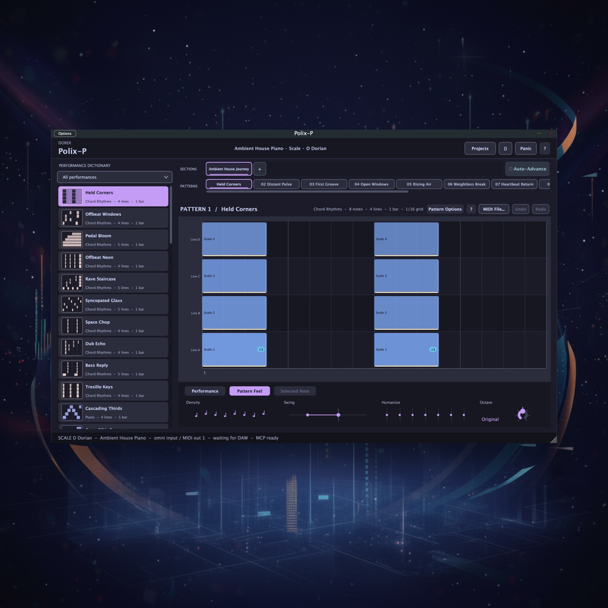Click the Tresillo Keys performance name

pos(99,387)
